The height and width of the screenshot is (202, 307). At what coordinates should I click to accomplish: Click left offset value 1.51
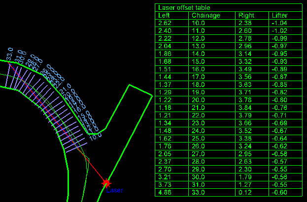click(x=165, y=69)
